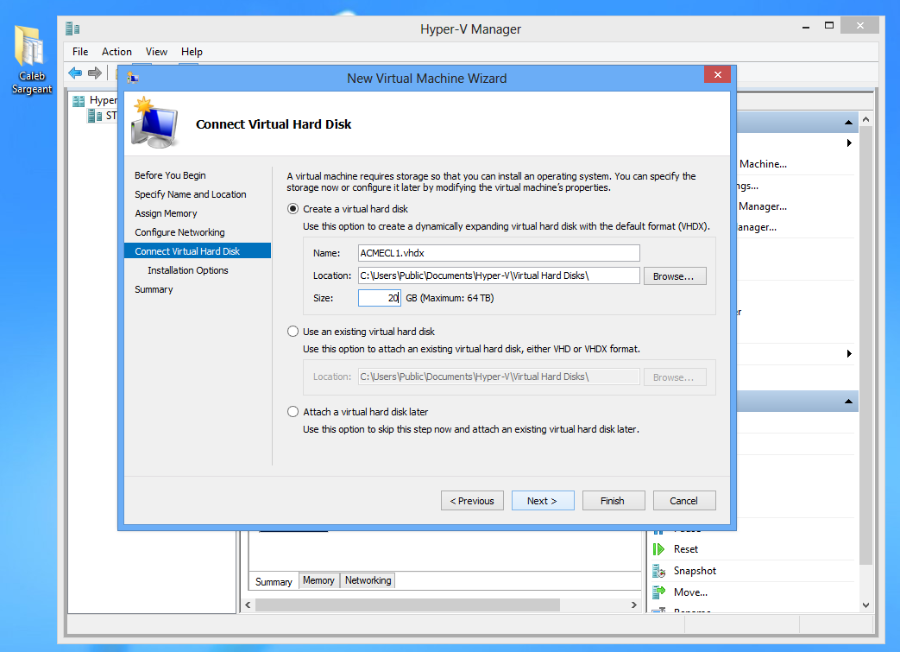Screen dimensions: 900x652
Task: Click the Previous button
Action: pos(472,501)
